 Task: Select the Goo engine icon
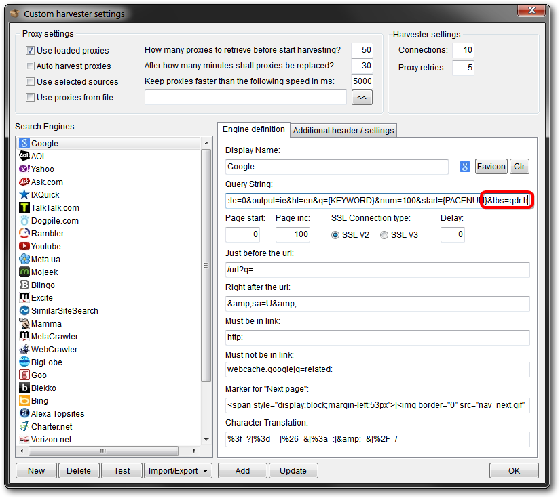[24, 375]
